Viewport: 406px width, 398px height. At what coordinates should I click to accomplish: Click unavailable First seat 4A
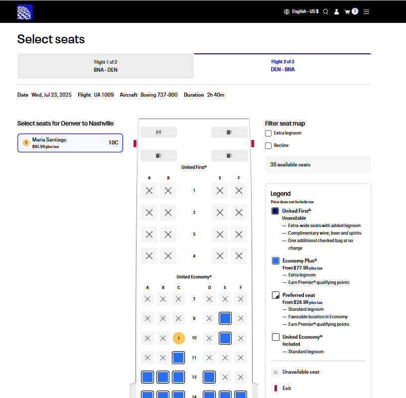149,256
